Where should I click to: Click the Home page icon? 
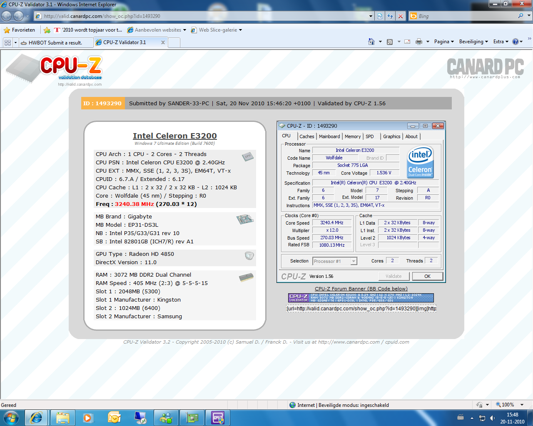(371, 42)
